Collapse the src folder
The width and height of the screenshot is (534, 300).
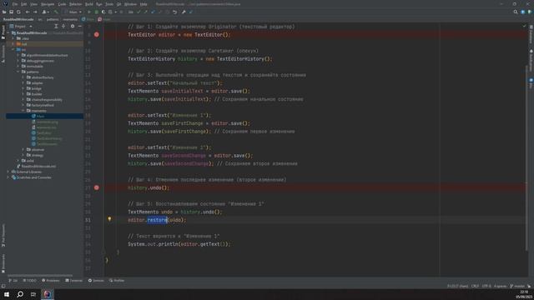tap(13, 49)
